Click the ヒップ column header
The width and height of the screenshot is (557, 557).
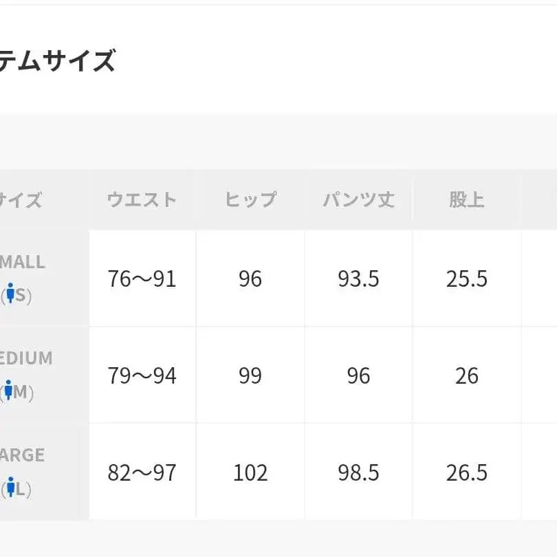[x=250, y=200]
